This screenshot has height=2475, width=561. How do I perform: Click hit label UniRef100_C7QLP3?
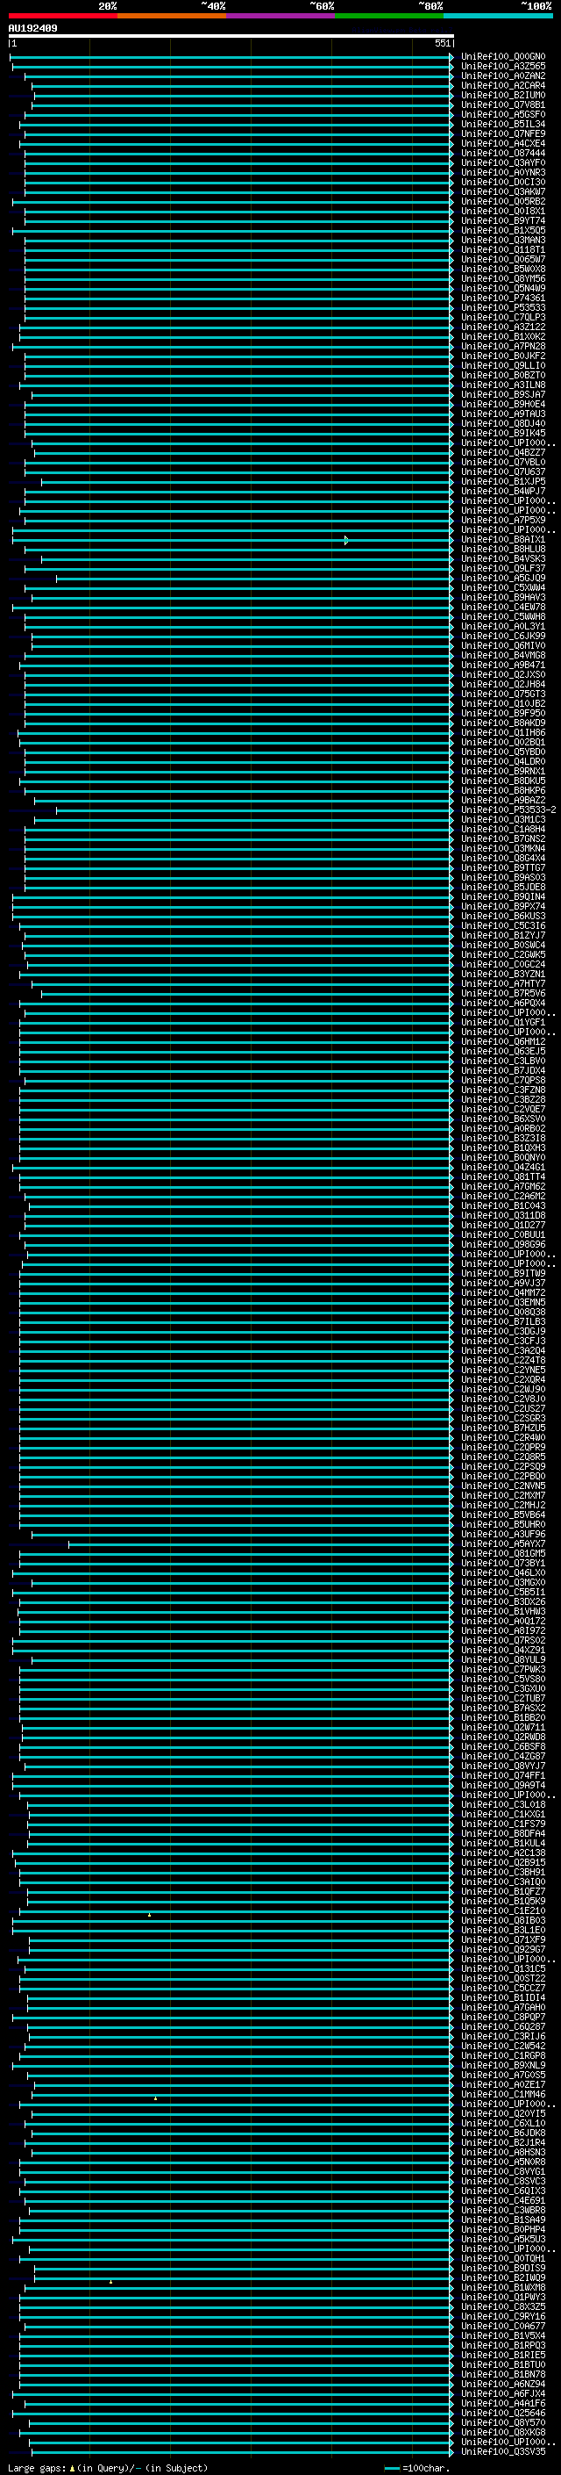pos(503,317)
